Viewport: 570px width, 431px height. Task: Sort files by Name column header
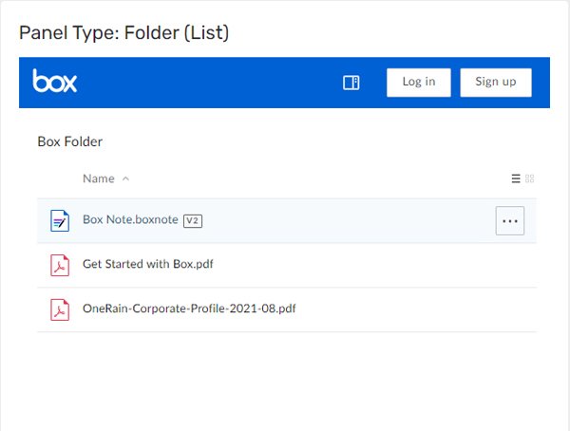click(98, 178)
